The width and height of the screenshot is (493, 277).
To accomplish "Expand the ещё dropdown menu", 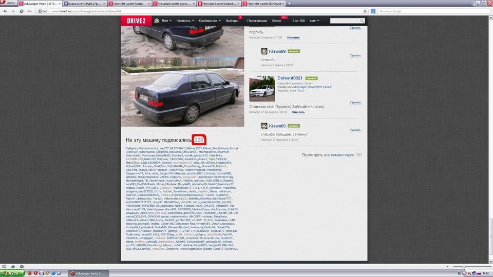I will pos(314,21).
